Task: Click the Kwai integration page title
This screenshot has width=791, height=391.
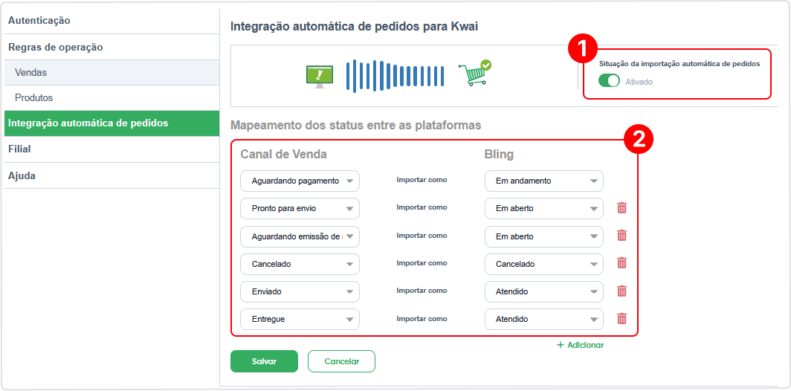Action: pyautogui.click(x=354, y=27)
